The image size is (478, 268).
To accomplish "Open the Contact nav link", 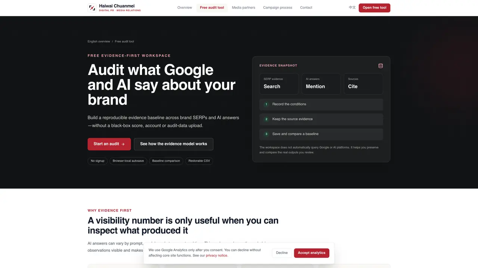I will (306, 8).
